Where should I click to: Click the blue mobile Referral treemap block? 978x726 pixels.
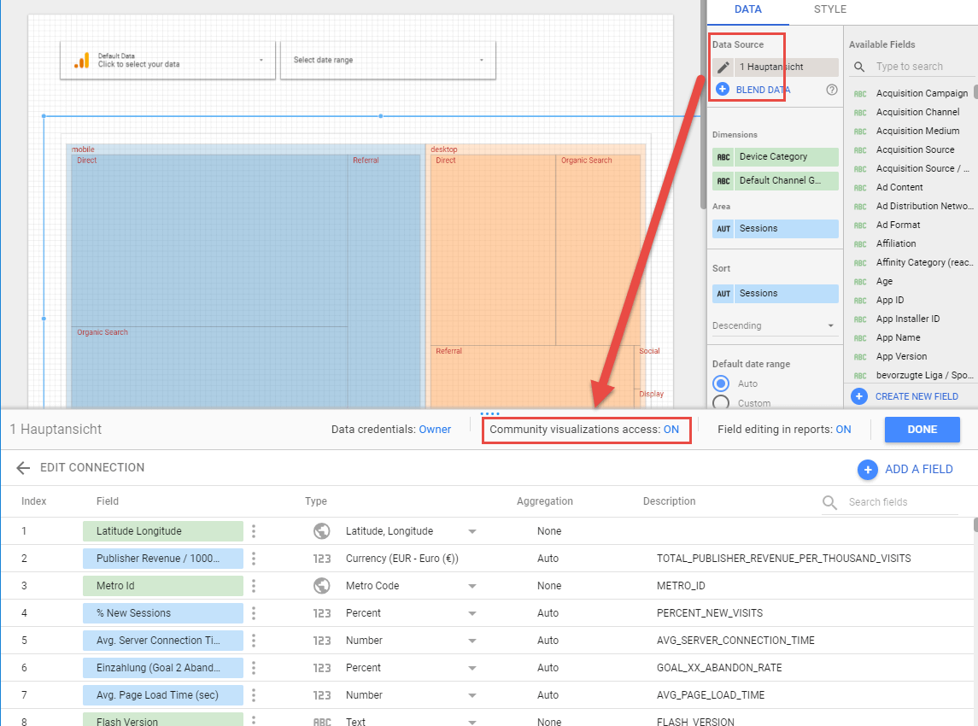coord(384,281)
